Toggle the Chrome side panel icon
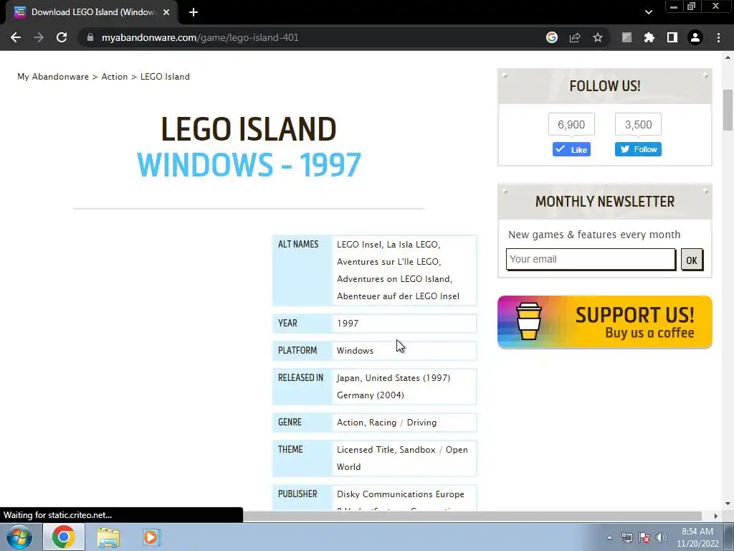This screenshot has height=551, width=734. 672,37
